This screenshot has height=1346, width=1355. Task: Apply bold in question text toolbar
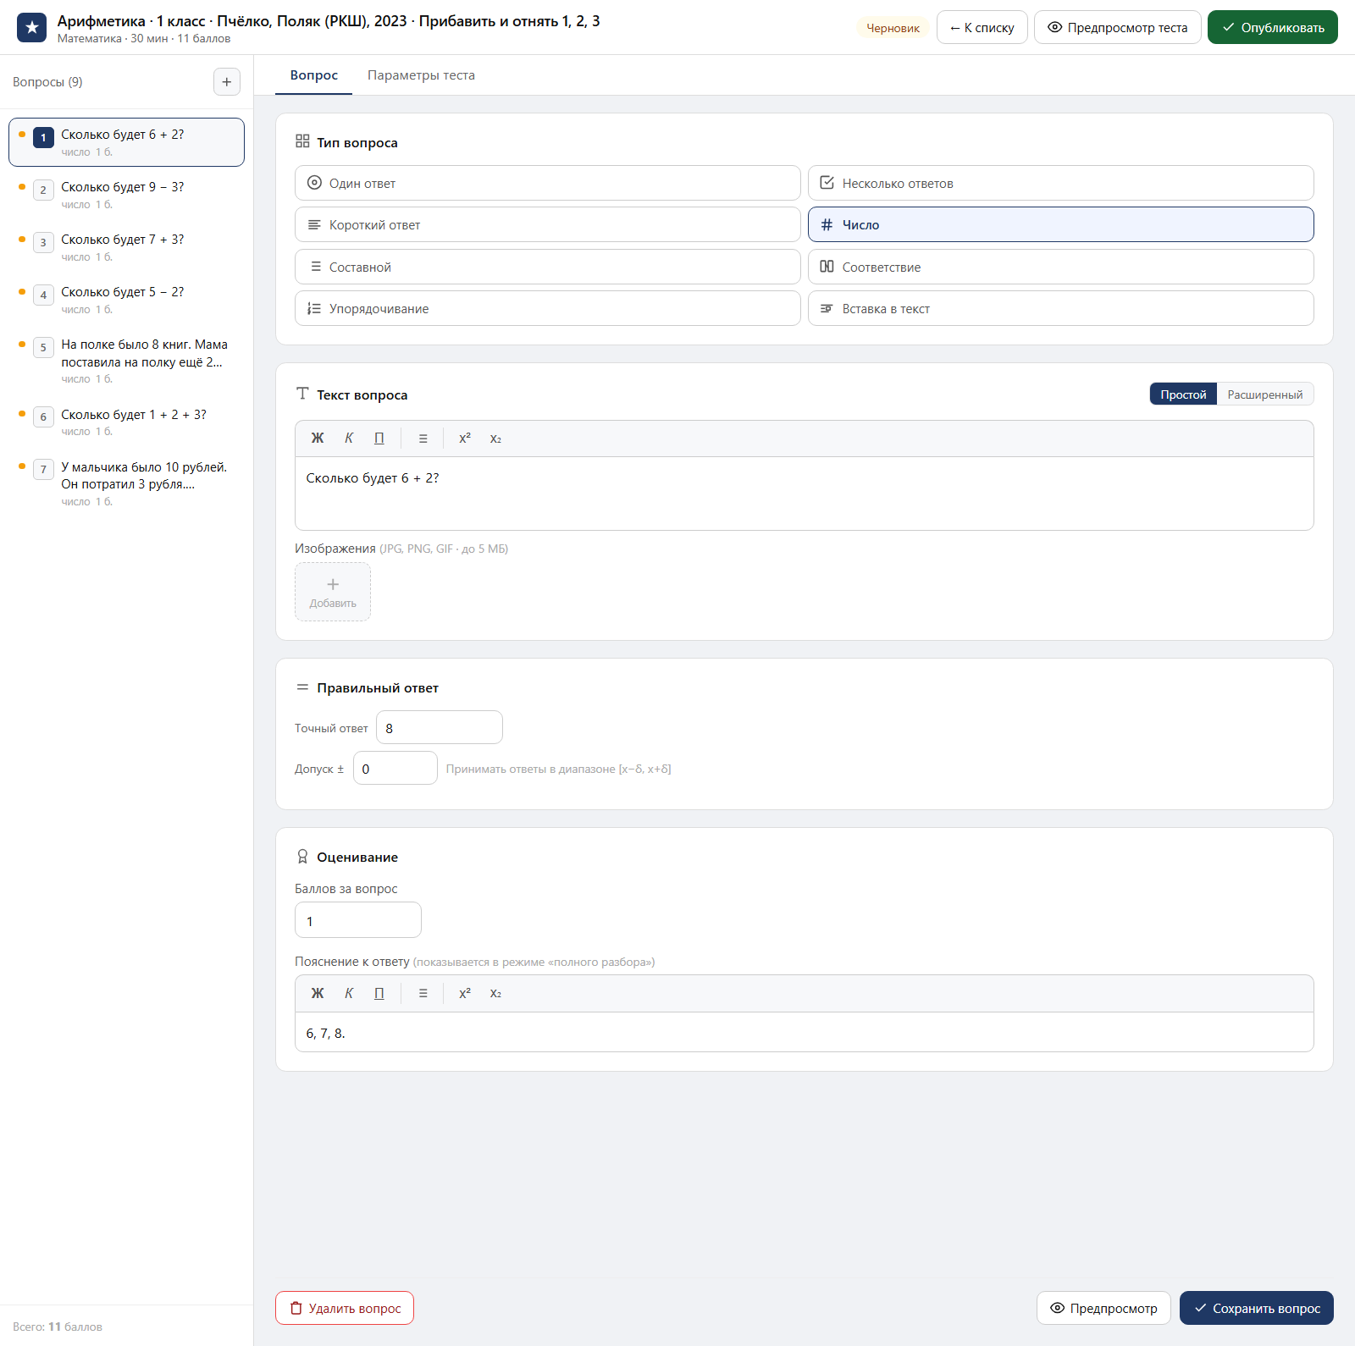(318, 439)
